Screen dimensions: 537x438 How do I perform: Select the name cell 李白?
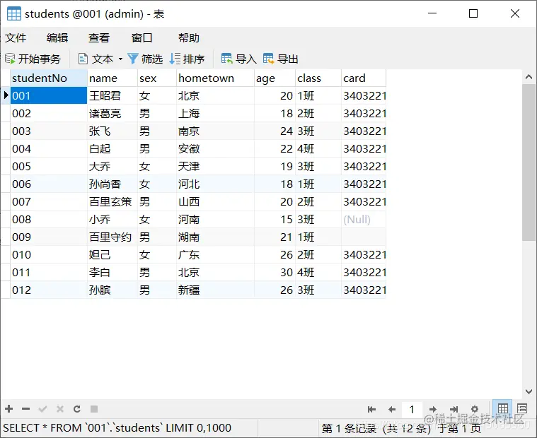click(x=112, y=273)
